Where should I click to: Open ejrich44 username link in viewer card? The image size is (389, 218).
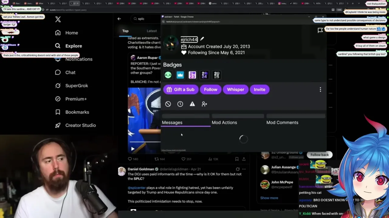189,39
